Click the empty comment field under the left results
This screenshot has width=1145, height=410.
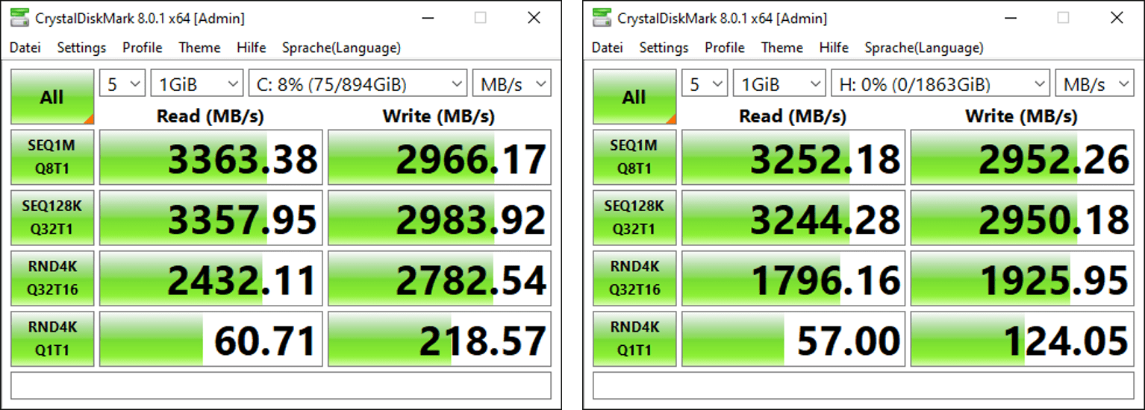point(281,385)
